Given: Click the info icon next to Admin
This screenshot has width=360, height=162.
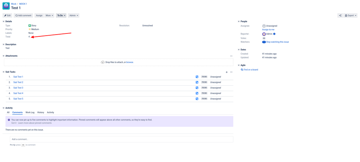Looking at the screenshot, I should point(274,34).
